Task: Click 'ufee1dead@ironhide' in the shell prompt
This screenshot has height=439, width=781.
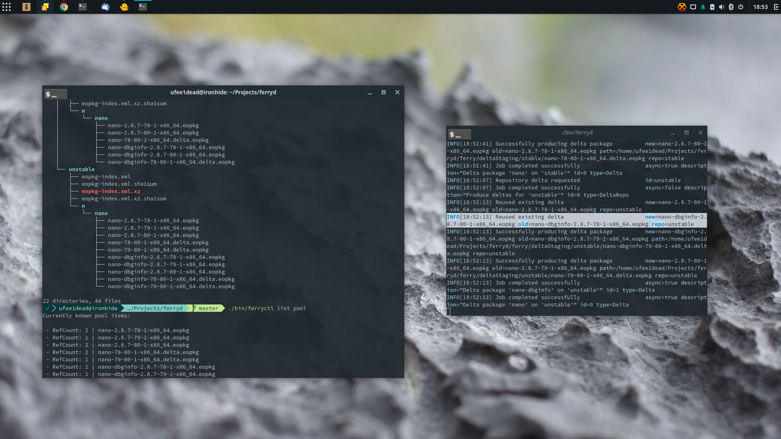Action: click(x=88, y=309)
